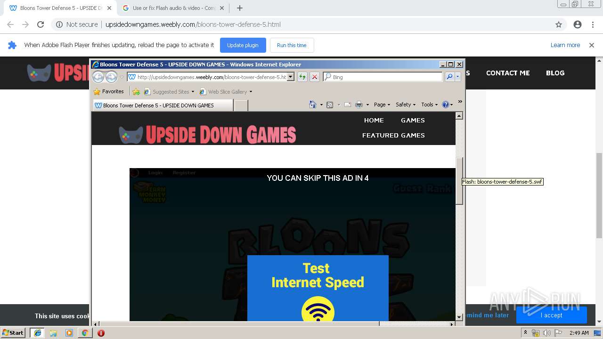Click IE stop loading button
Viewport: 603px width, 339px height.
315,77
